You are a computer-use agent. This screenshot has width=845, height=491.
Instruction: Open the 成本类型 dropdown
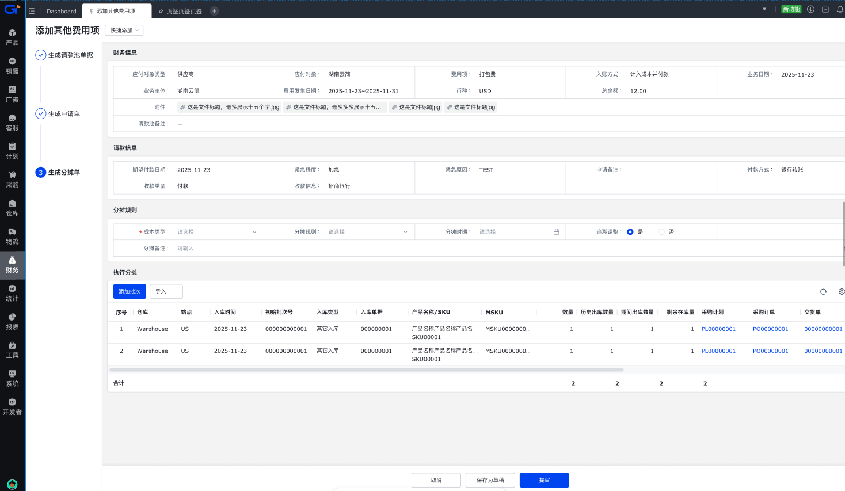217,232
